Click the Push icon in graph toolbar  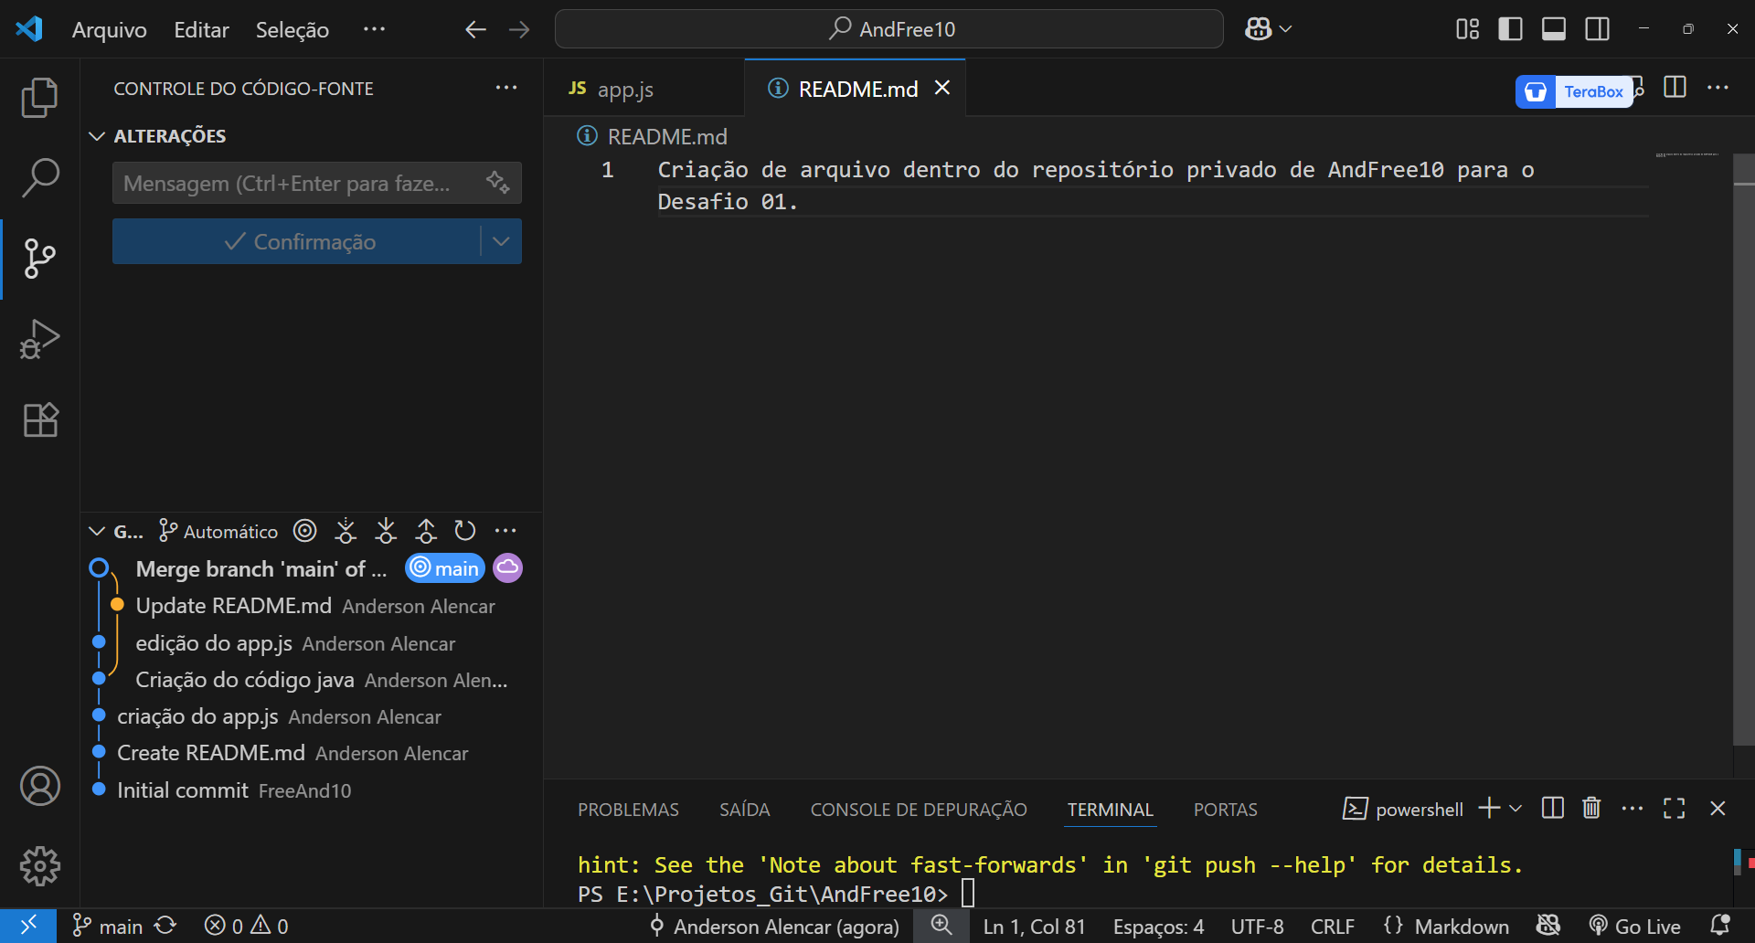426,531
